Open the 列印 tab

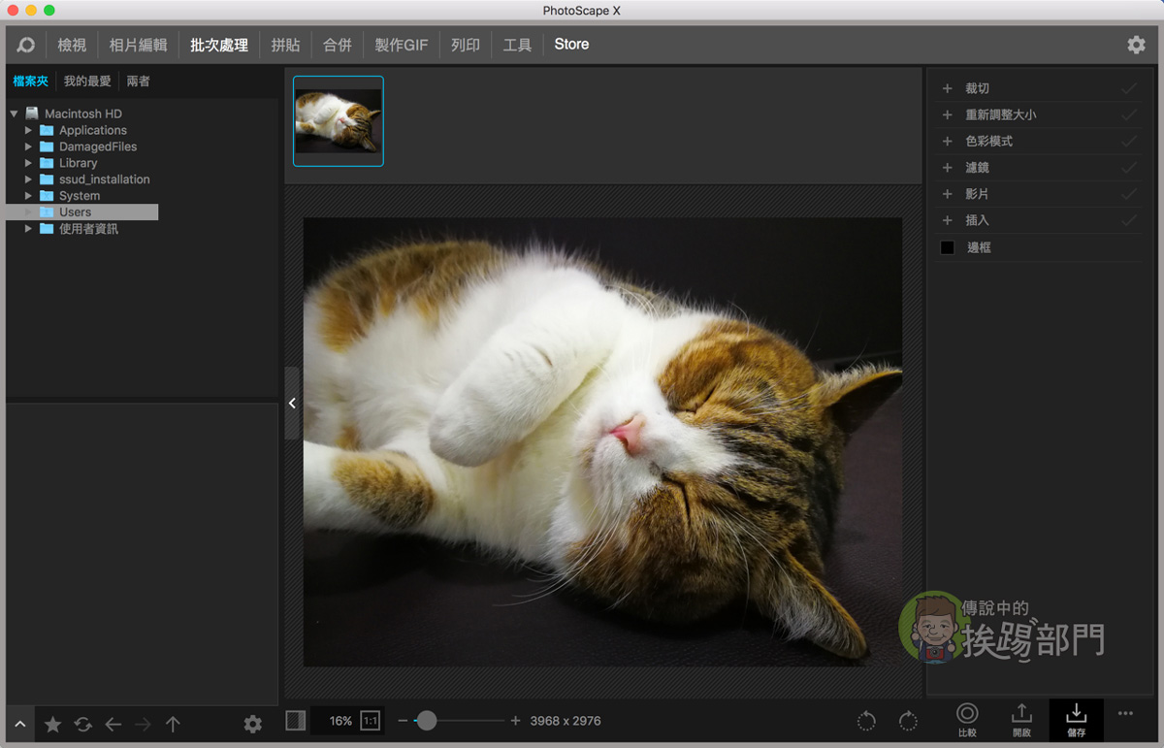[x=466, y=45]
